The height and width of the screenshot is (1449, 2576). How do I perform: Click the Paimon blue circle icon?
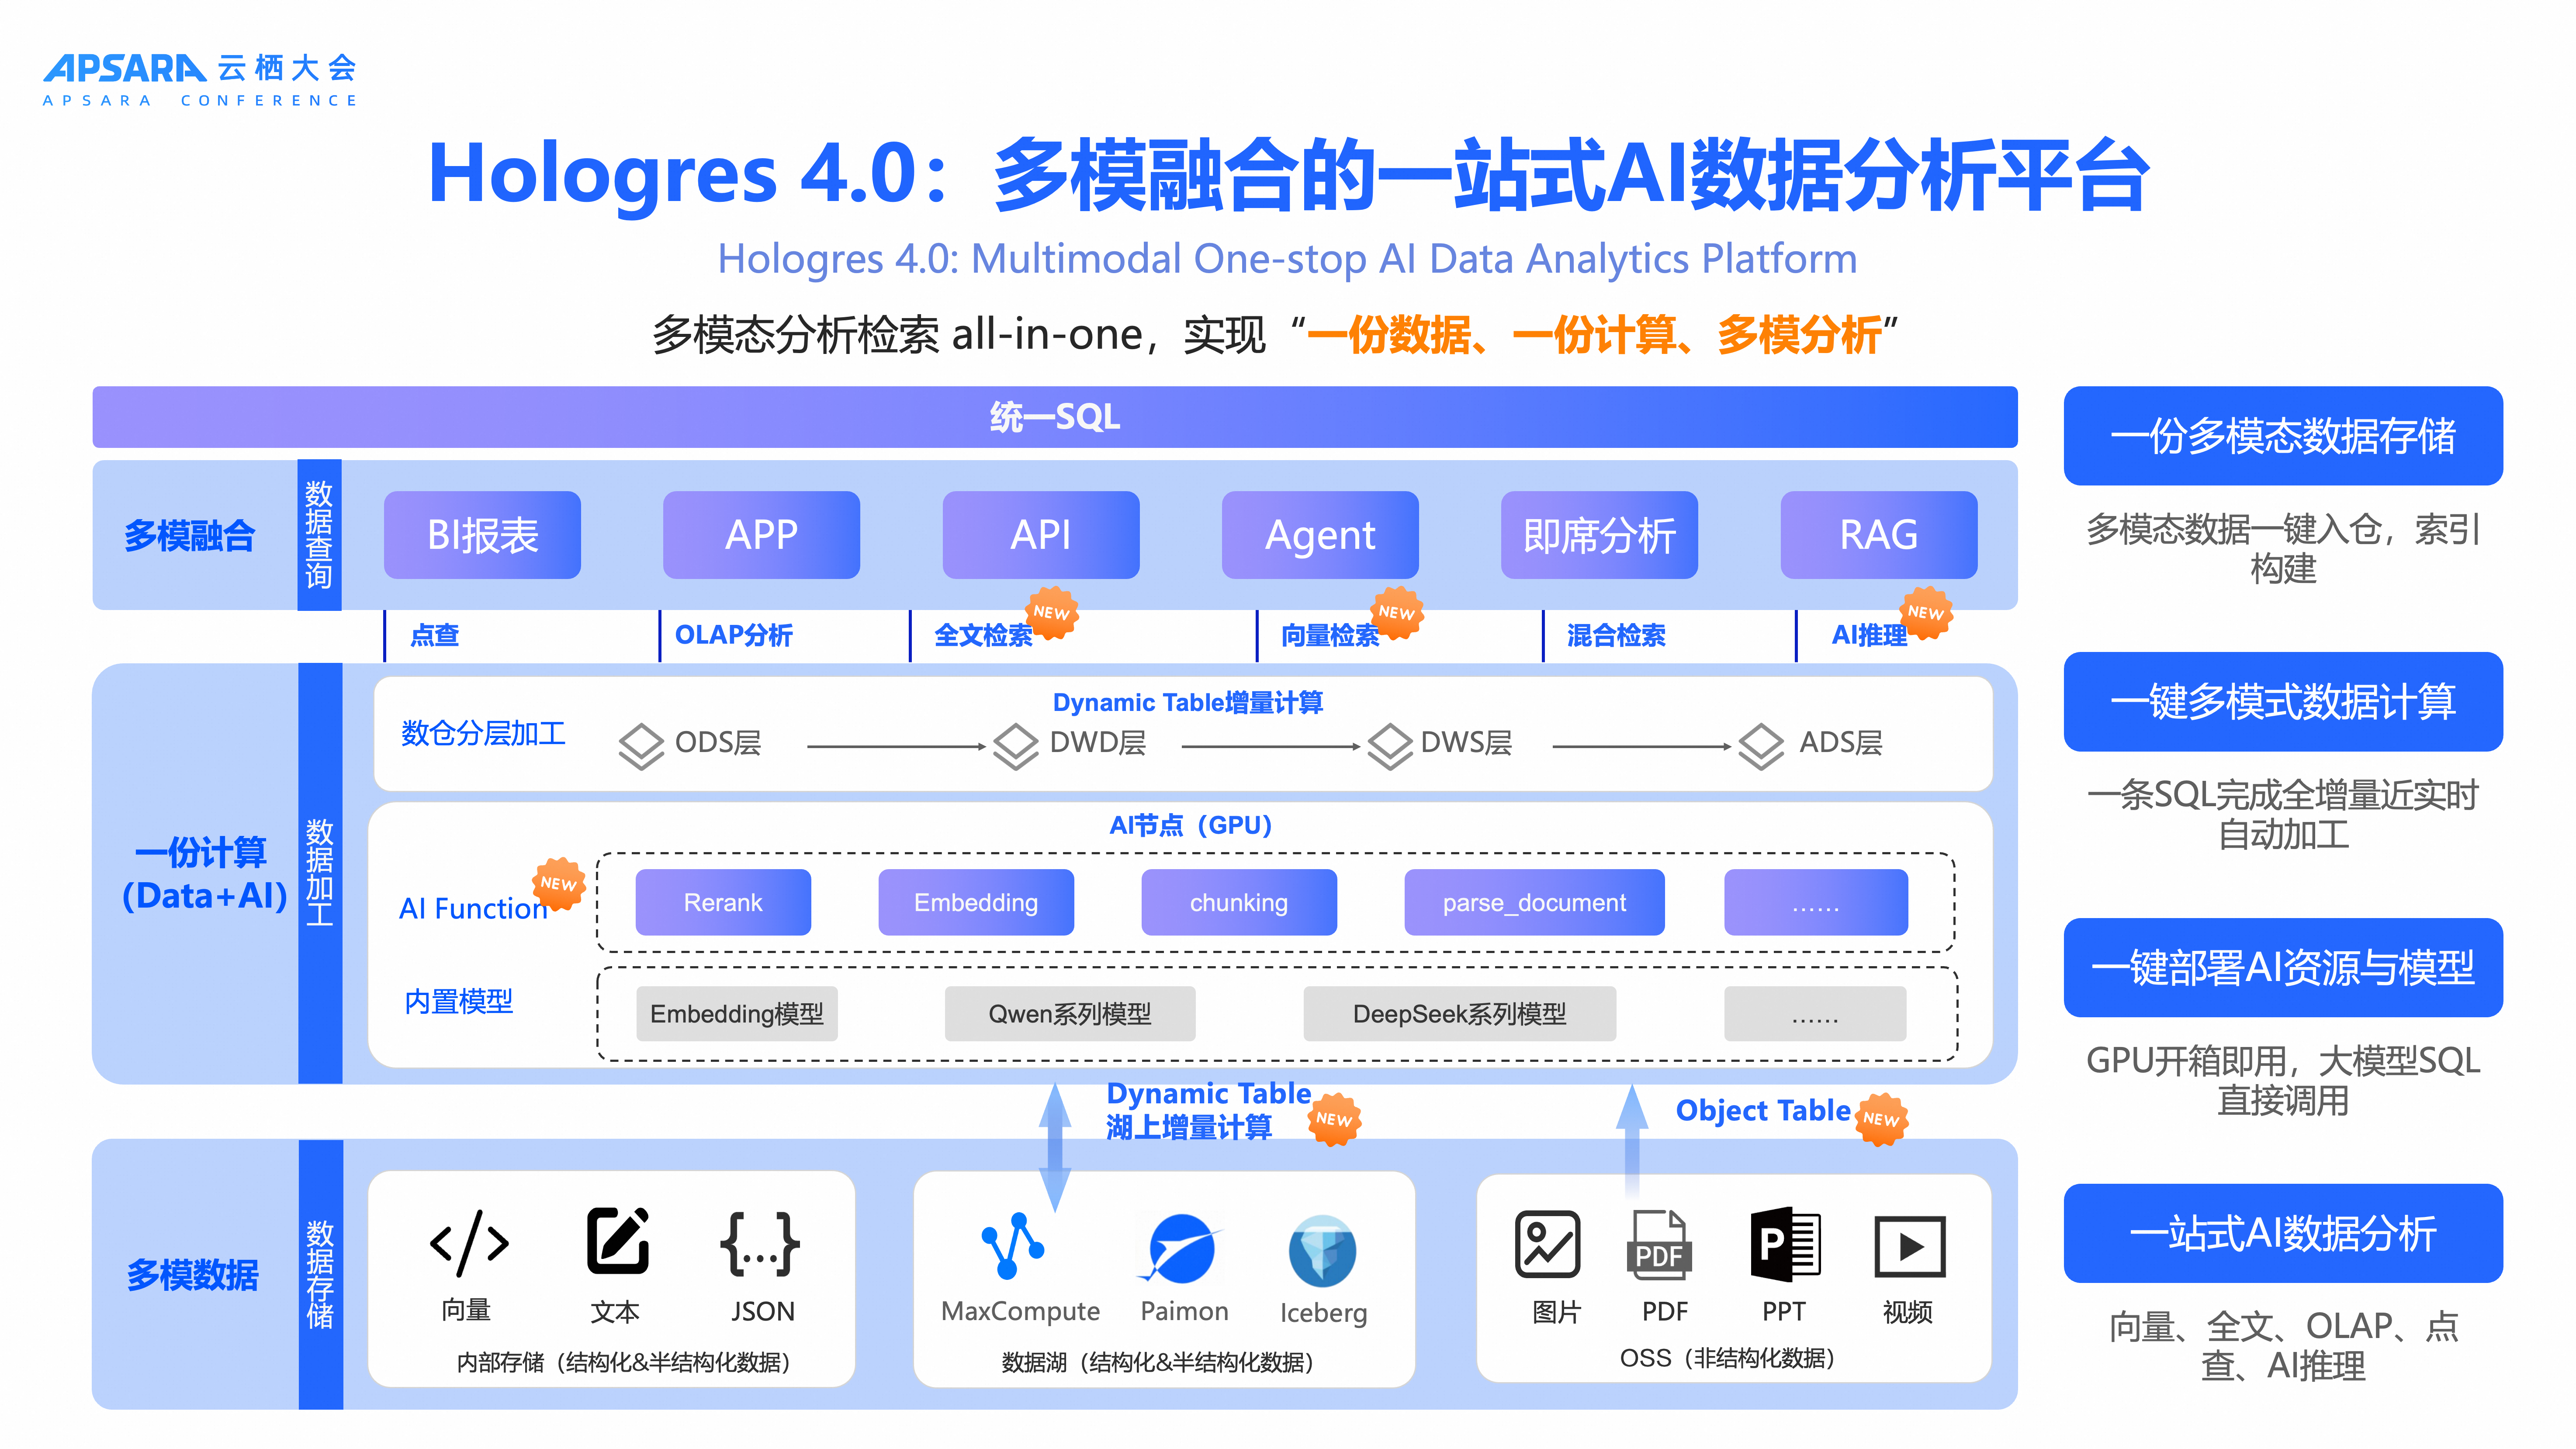(1181, 1248)
